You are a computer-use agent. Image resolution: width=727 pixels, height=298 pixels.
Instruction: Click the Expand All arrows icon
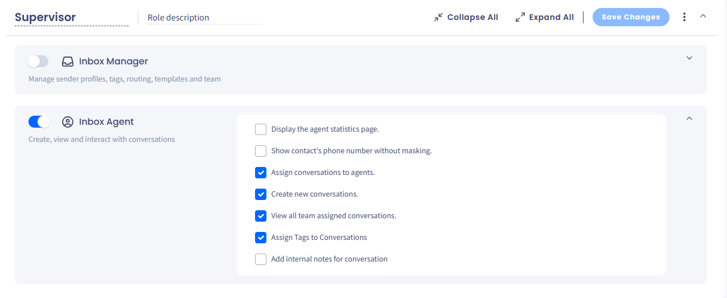520,17
